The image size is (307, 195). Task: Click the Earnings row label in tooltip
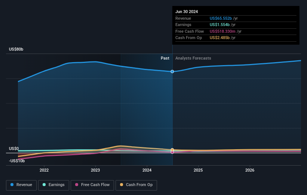(183, 25)
